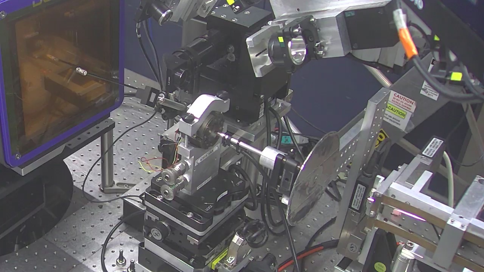484x272 pixels.
Task: Click the white curved clamp bracket
Action: [206, 107]
